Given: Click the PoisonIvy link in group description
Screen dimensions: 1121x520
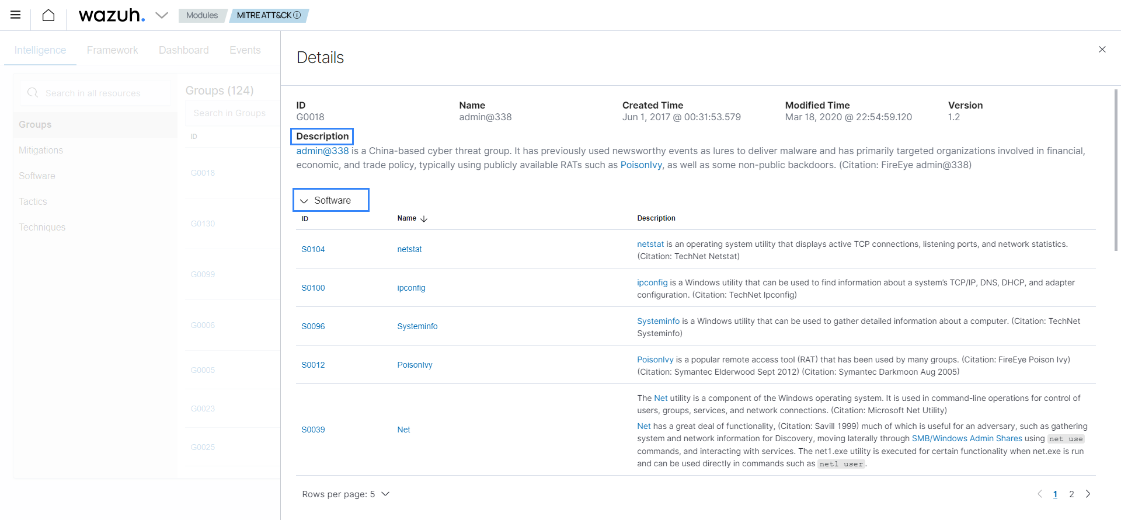Looking at the screenshot, I should point(641,165).
